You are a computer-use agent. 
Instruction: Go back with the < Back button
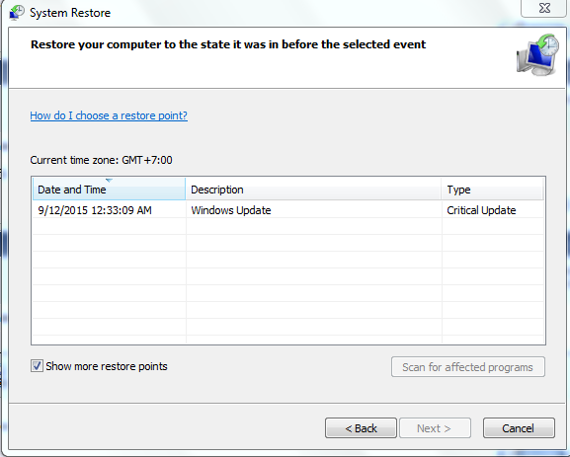tap(361, 428)
